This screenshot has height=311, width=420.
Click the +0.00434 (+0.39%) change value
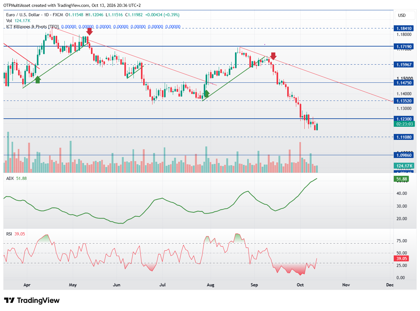tap(162, 15)
